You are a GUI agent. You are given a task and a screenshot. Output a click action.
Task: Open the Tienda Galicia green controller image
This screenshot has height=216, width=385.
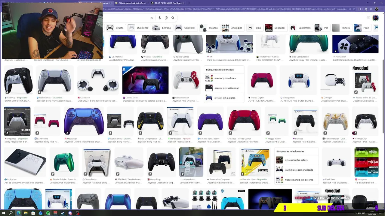(63, 162)
